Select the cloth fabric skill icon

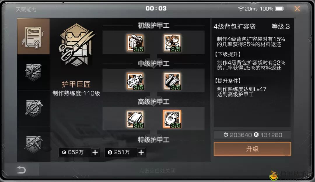tap(135, 119)
